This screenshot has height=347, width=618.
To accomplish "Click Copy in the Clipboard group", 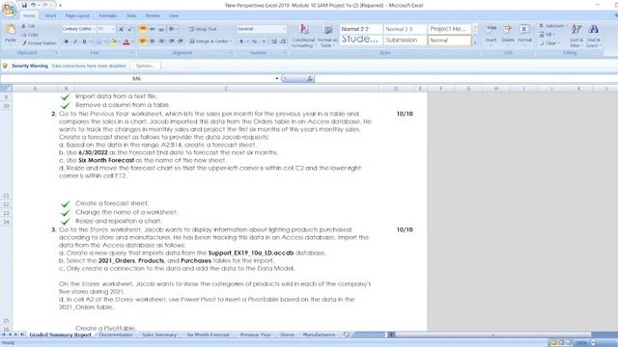I will coord(30,35).
